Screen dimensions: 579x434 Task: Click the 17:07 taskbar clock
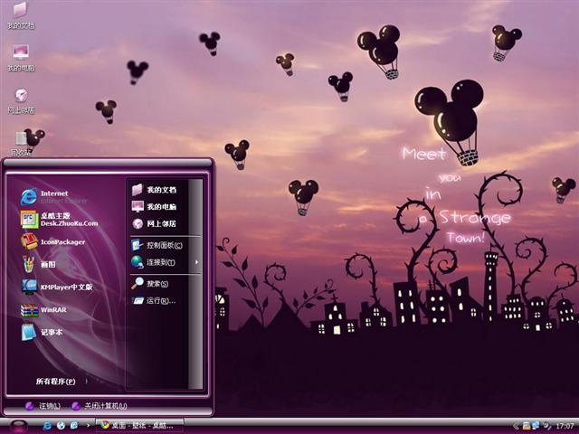565,426
